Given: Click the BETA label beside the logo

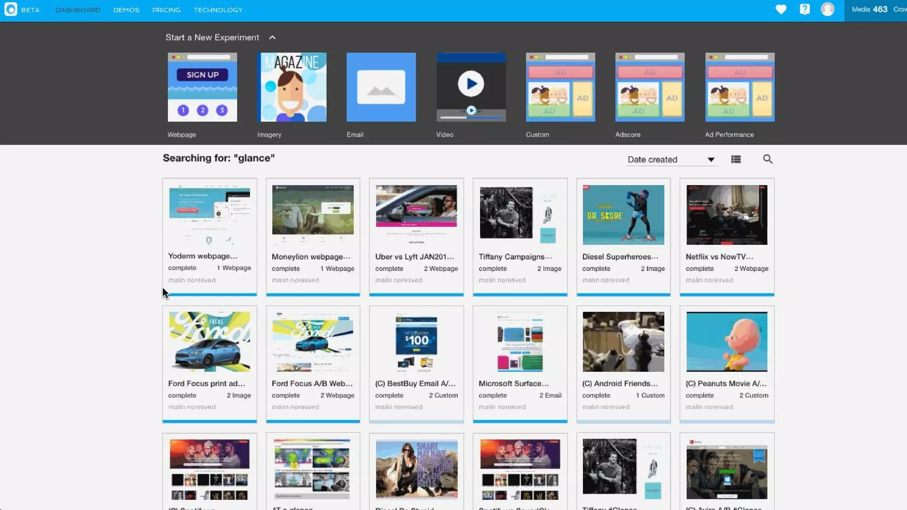Looking at the screenshot, I should coord(30,10).
